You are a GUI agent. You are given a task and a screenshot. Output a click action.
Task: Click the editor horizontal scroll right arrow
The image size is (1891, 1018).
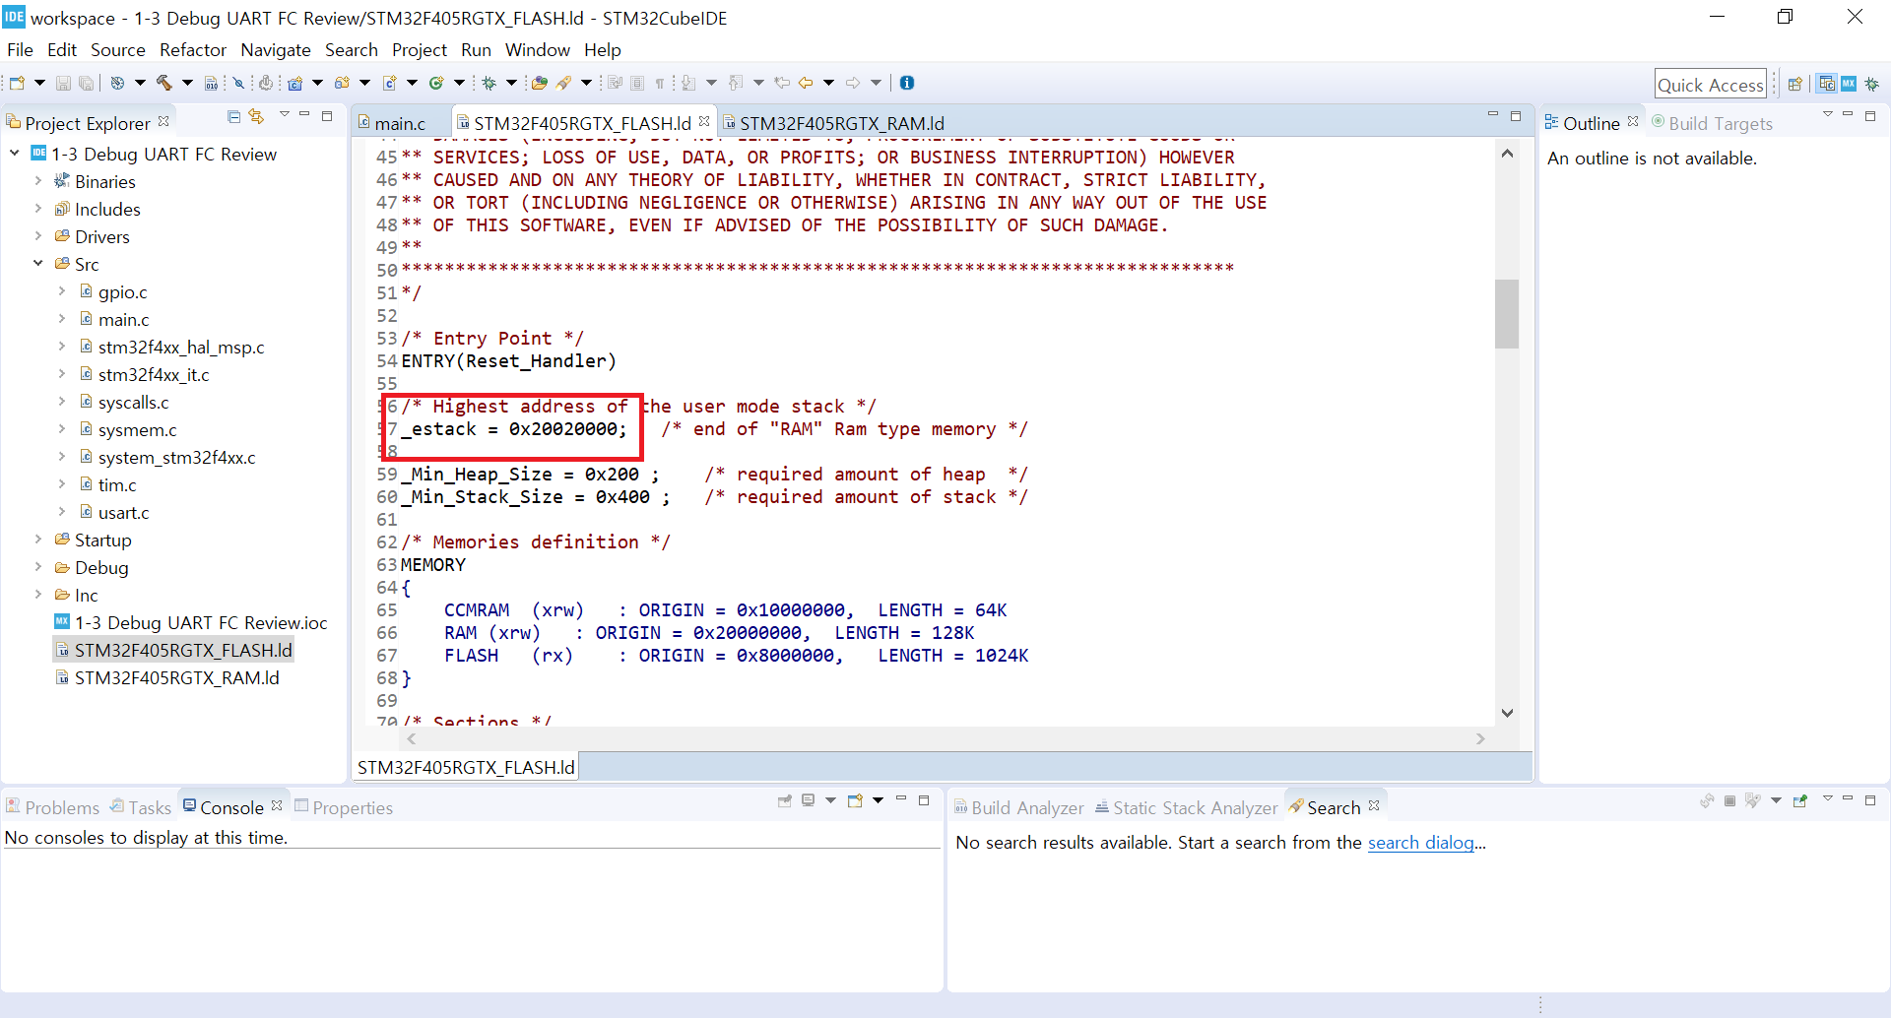point(1480,738)
